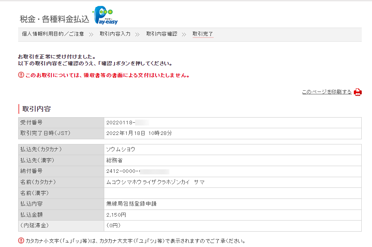Click the date 2022年1月18日 10時28分
The image size is (372, 247).
click(139, 133)
